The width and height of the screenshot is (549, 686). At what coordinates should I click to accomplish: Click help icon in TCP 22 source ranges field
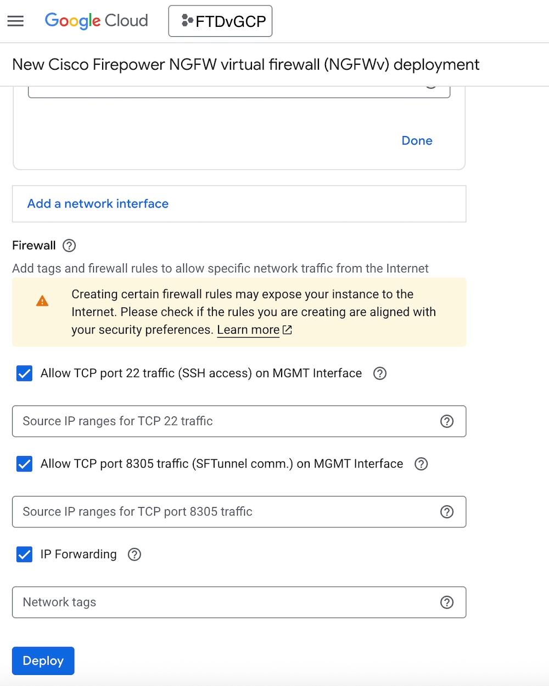point(447,421)
